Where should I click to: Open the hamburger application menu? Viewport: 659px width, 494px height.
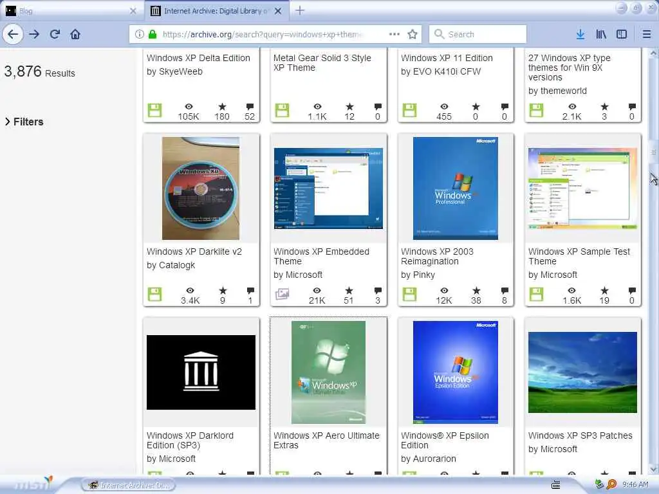click(646, 34)
